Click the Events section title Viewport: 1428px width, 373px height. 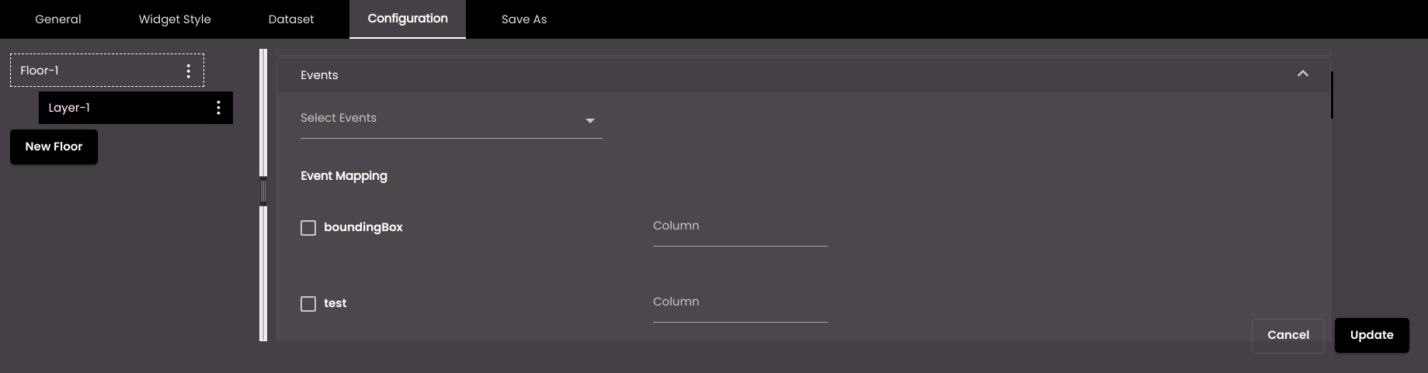319,75
